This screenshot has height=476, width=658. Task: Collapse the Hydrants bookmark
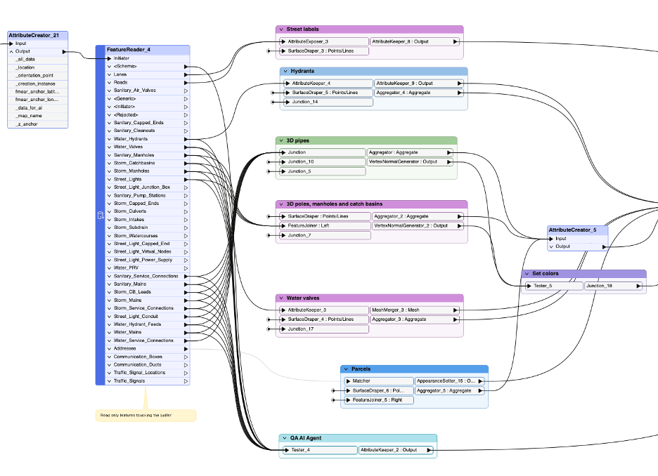285,72
